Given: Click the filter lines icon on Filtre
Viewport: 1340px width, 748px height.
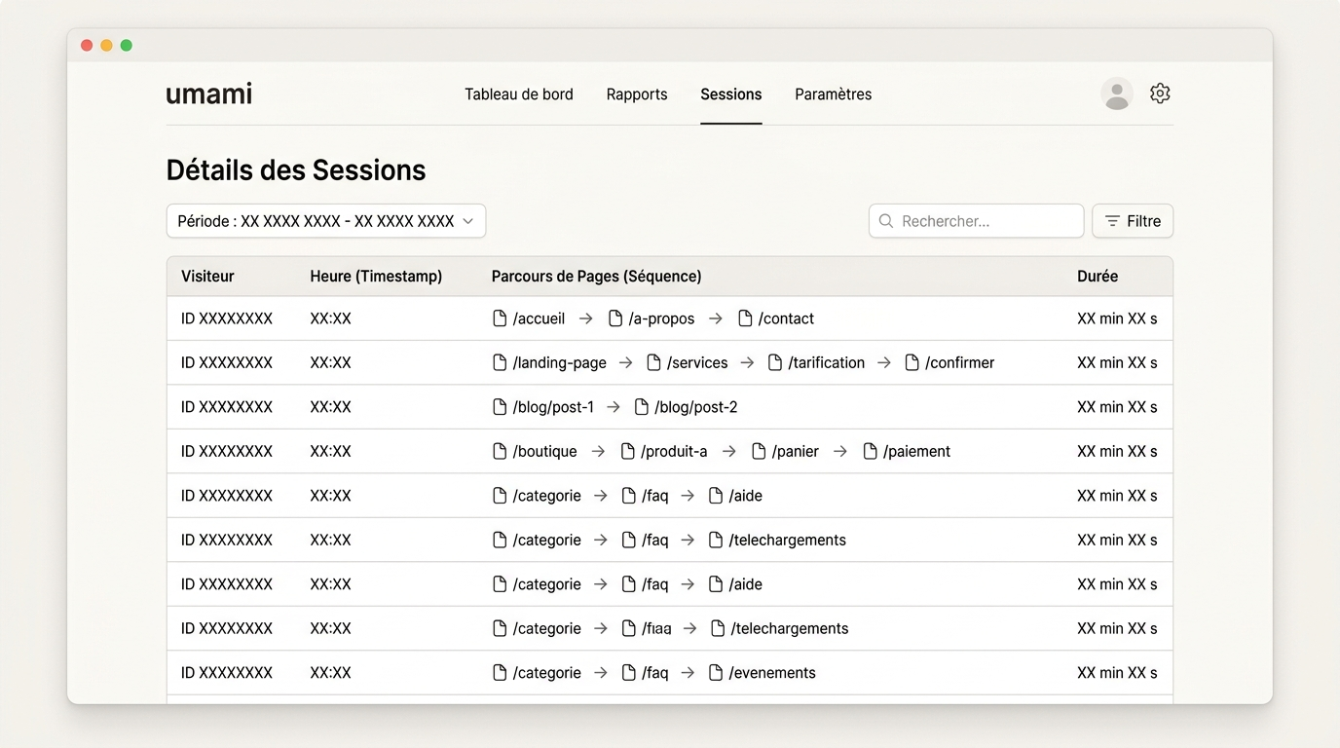Looking at the screenshot, I should [x=1112, y=221].
